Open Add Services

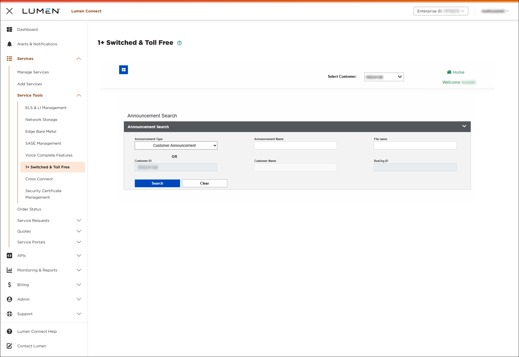click(x=30, y=84)
